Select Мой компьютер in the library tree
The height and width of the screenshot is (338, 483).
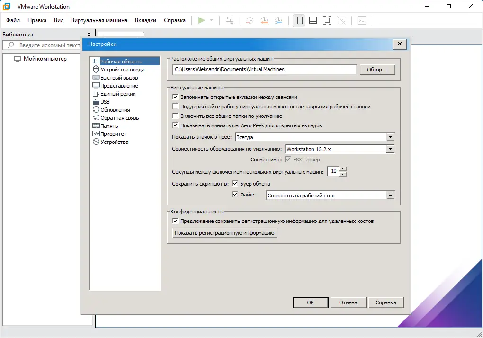[x=45, y=59]
